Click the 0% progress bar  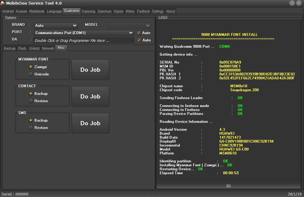click(228, 186)
